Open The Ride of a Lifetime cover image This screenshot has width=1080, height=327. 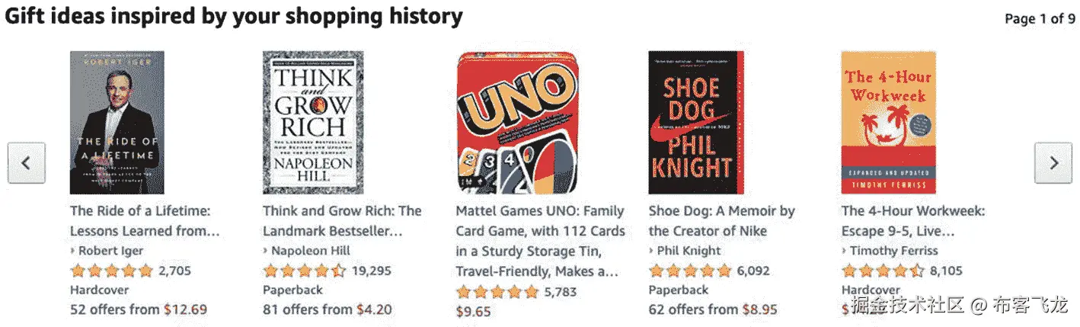pos(117,123)
